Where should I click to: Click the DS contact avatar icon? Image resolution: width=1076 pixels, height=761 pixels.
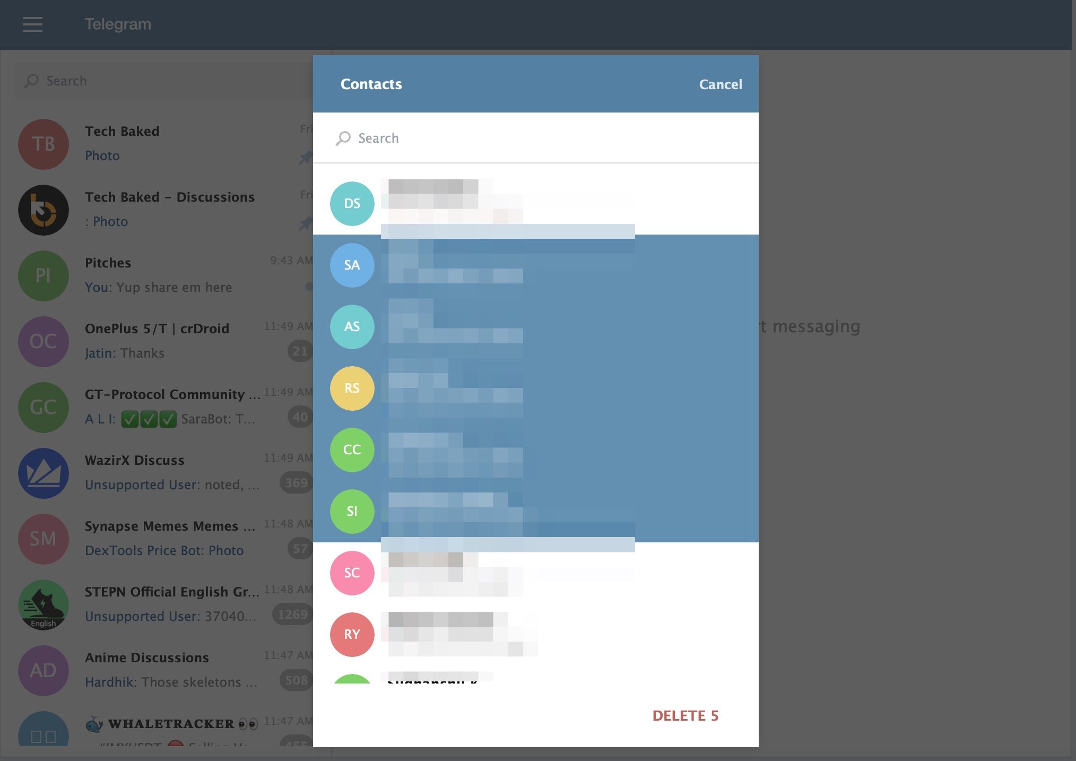(352, 203)
